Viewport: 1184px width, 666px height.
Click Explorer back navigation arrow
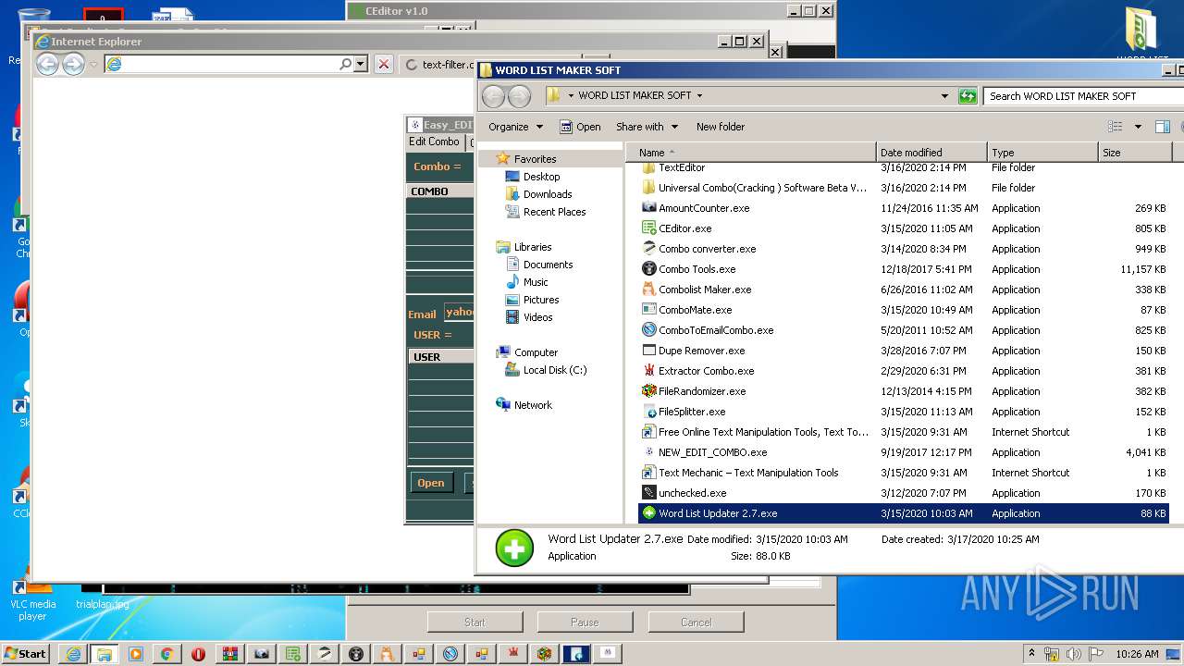(494, 96)
